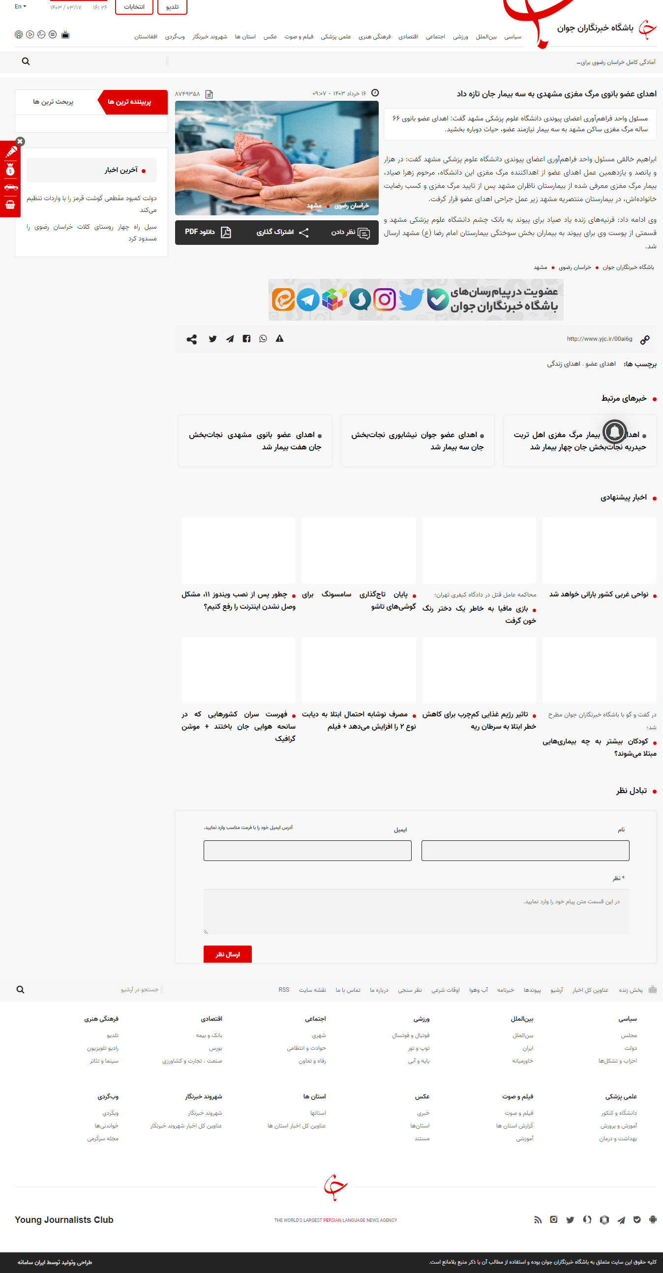Click the messengers membership banner

pos(416,299)
